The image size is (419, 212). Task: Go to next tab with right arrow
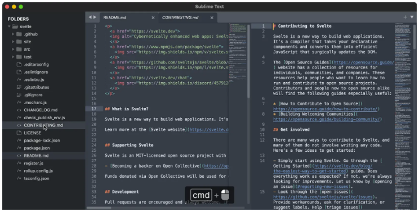(95, 17)
